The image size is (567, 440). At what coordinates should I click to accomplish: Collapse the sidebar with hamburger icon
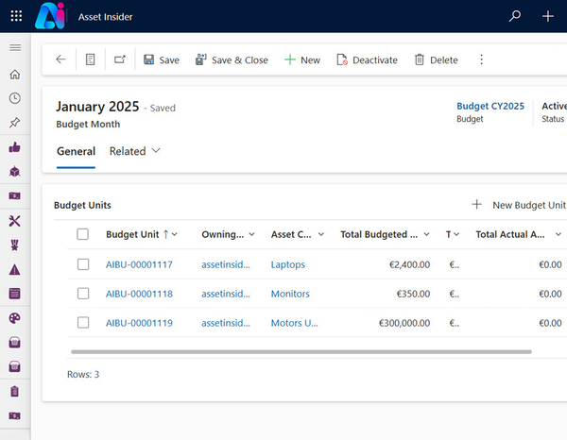point(14,47)
